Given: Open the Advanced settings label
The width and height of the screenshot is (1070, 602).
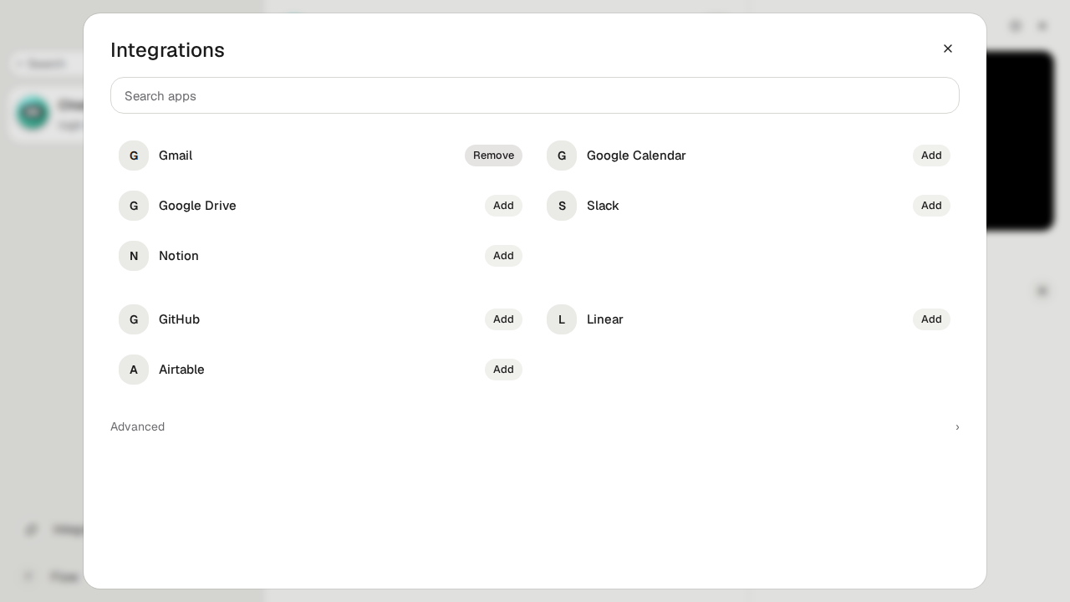Looking at the screenshot, I should pyautogui.click(x=137, y=426).
